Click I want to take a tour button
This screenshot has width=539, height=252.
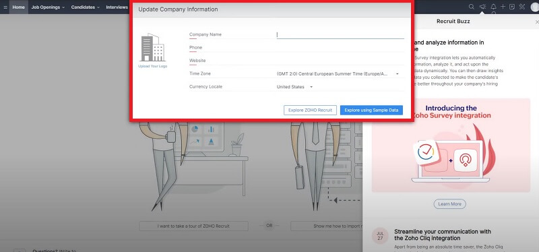coord(193,226)
